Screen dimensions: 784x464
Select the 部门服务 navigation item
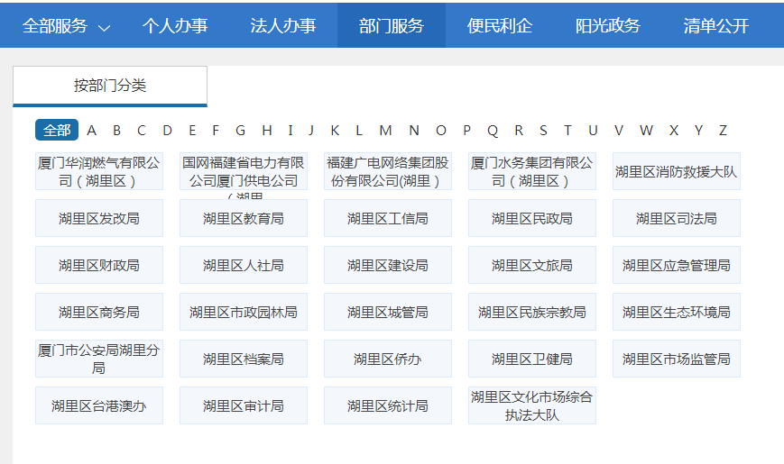(391, 26)
